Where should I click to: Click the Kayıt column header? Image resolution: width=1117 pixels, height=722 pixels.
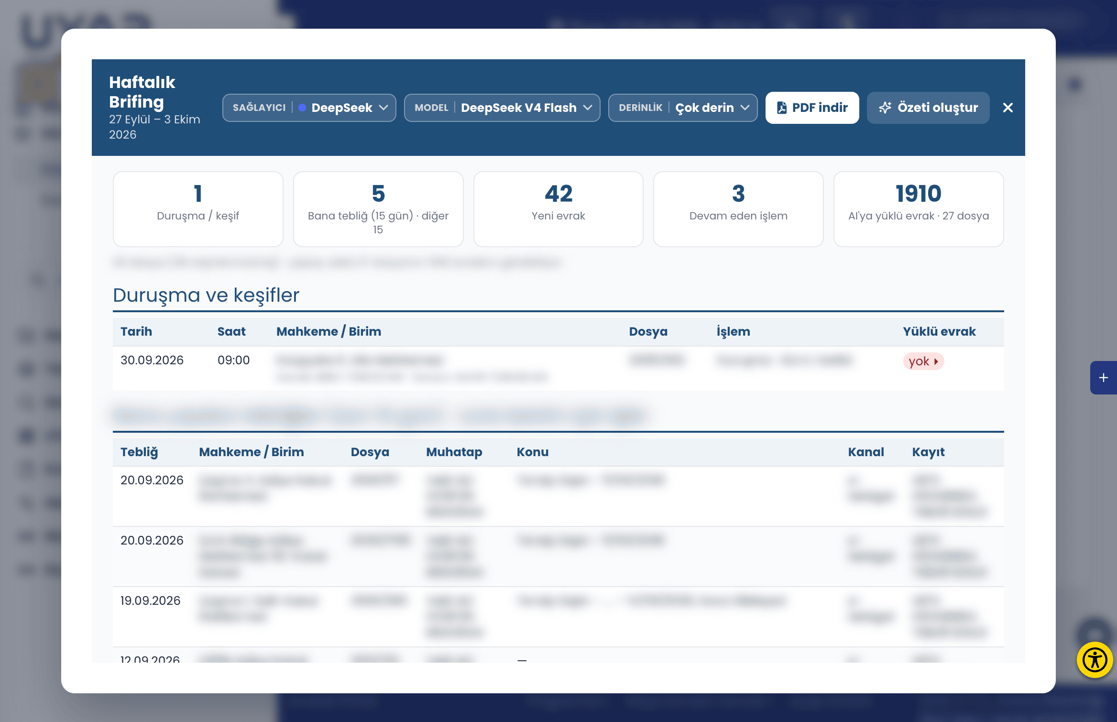[929, 452]
